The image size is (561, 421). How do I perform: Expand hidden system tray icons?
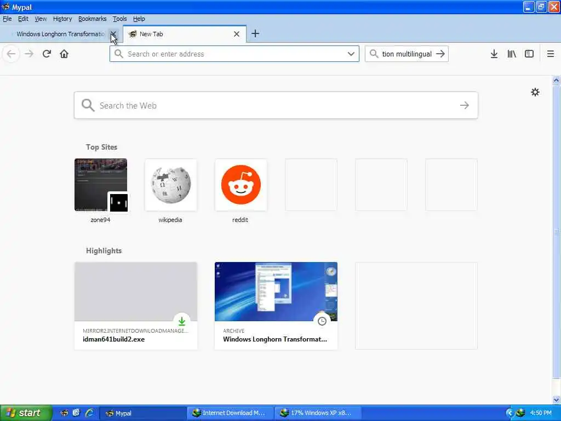tap(510, 413)
